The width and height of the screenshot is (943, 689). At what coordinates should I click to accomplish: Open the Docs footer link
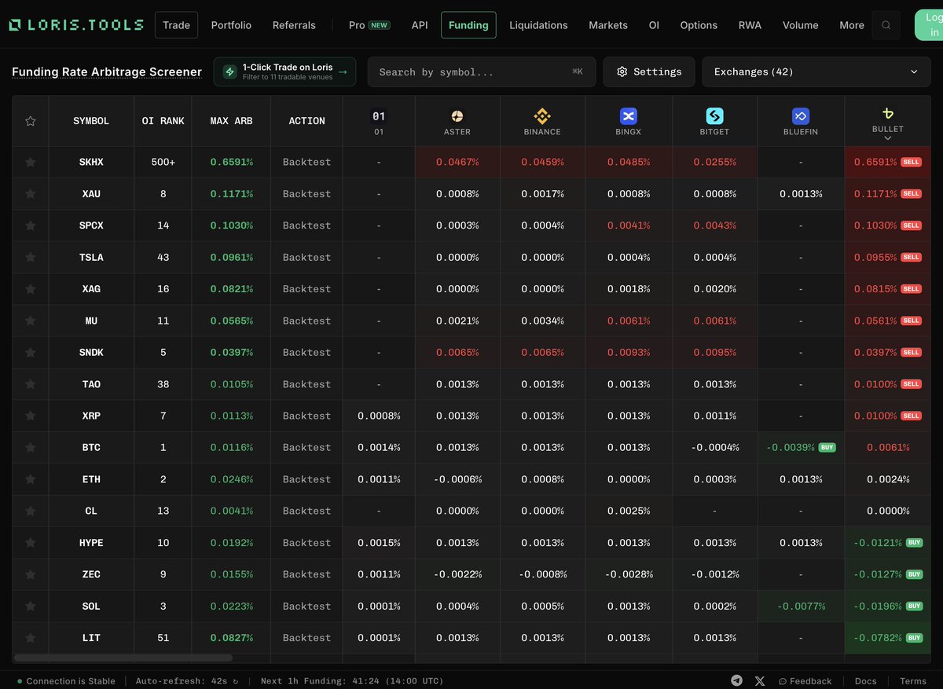click(x=865, y=681)
